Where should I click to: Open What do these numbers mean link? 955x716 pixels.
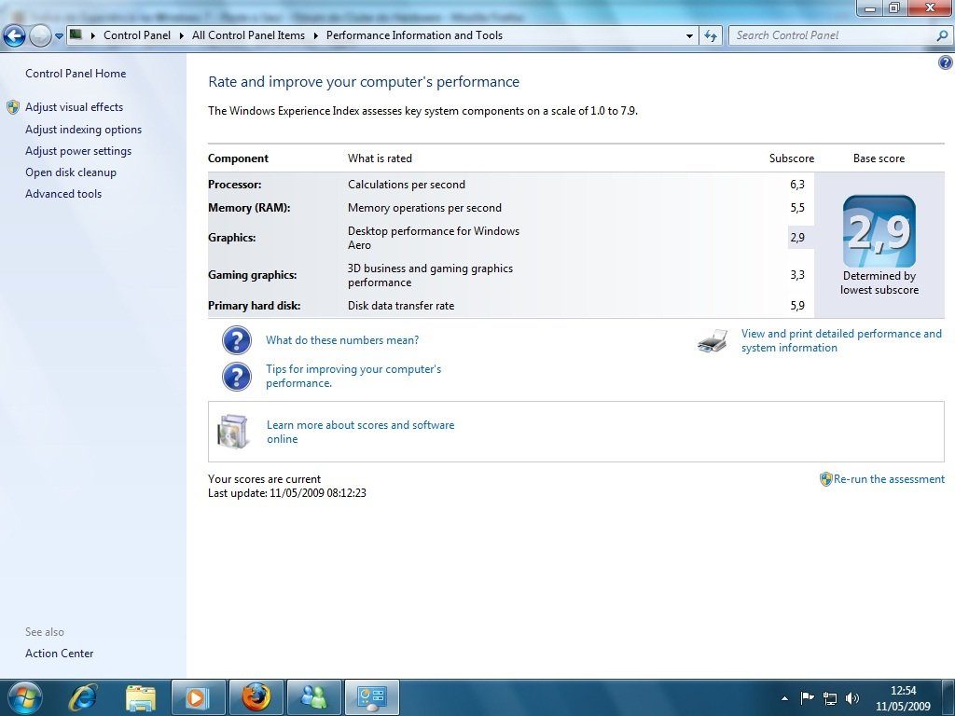[x=342, y=340]
